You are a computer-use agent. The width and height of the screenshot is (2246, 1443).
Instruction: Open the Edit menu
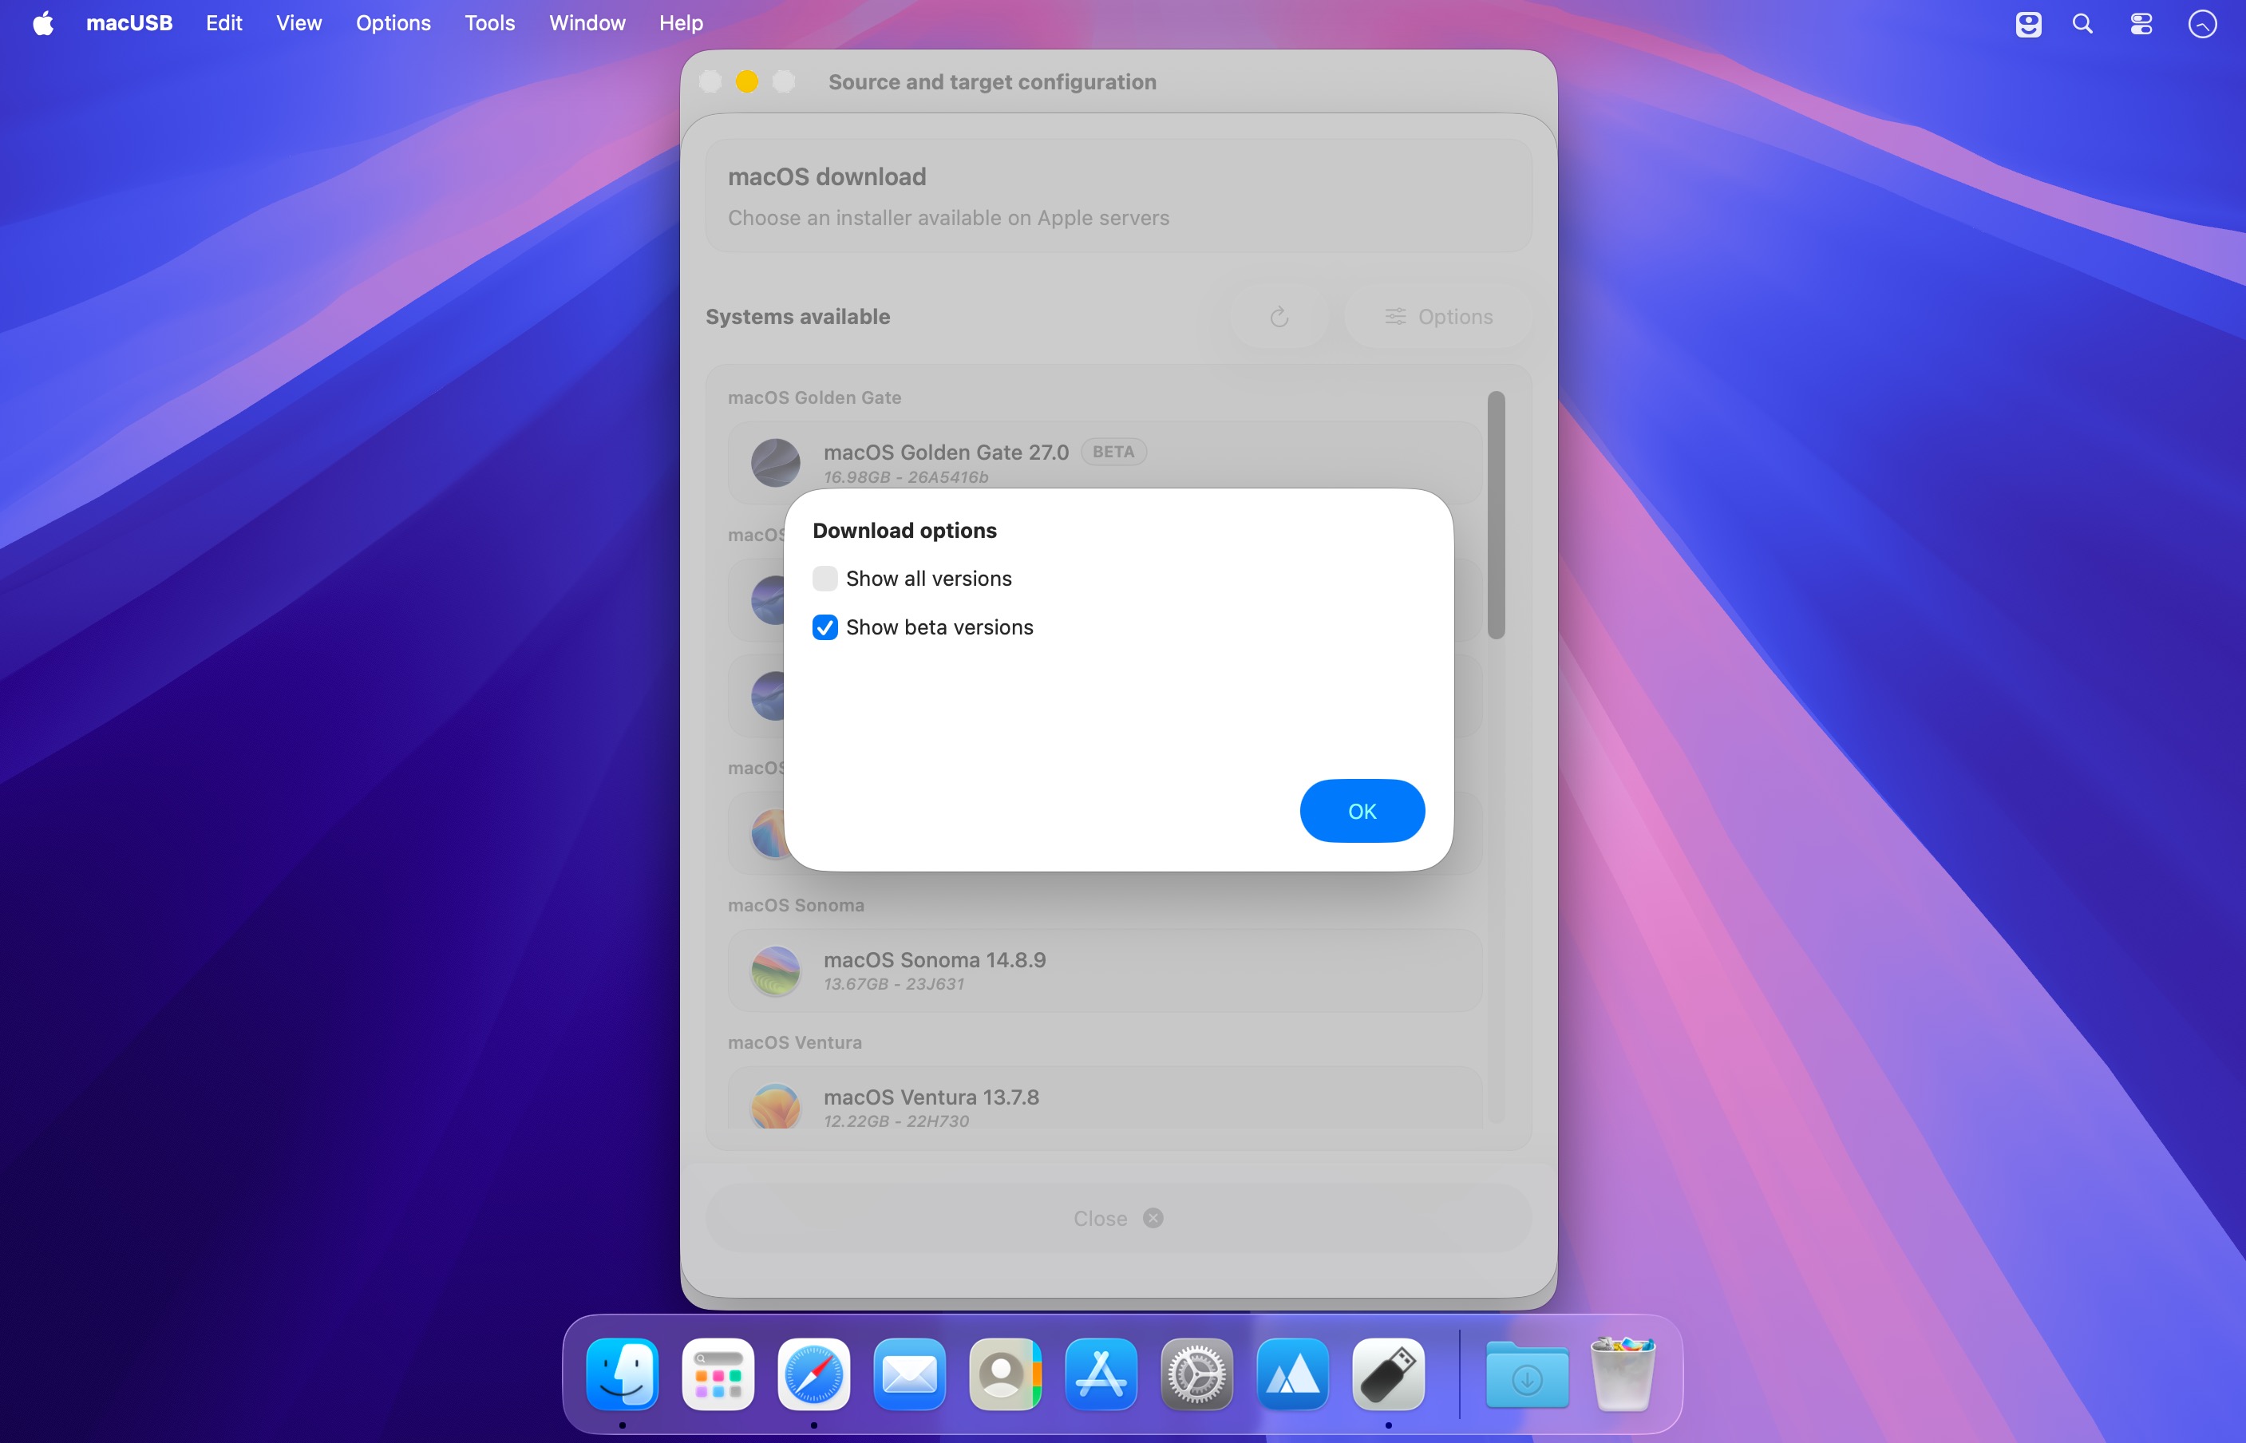224,22
